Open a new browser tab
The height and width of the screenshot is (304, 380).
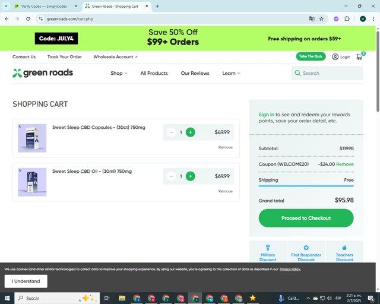coord(157,7)
